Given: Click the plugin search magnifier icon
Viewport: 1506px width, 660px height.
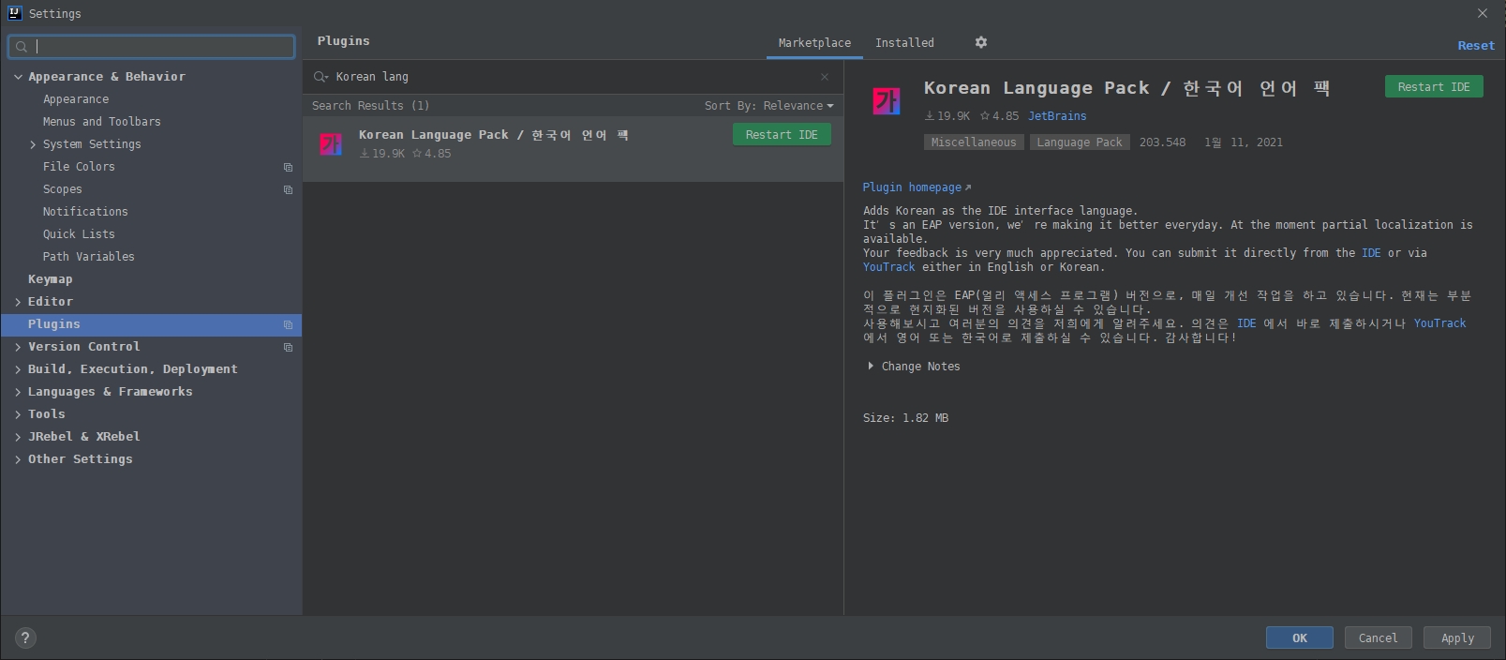Looking at the screenshot, I should pos(321,77).
